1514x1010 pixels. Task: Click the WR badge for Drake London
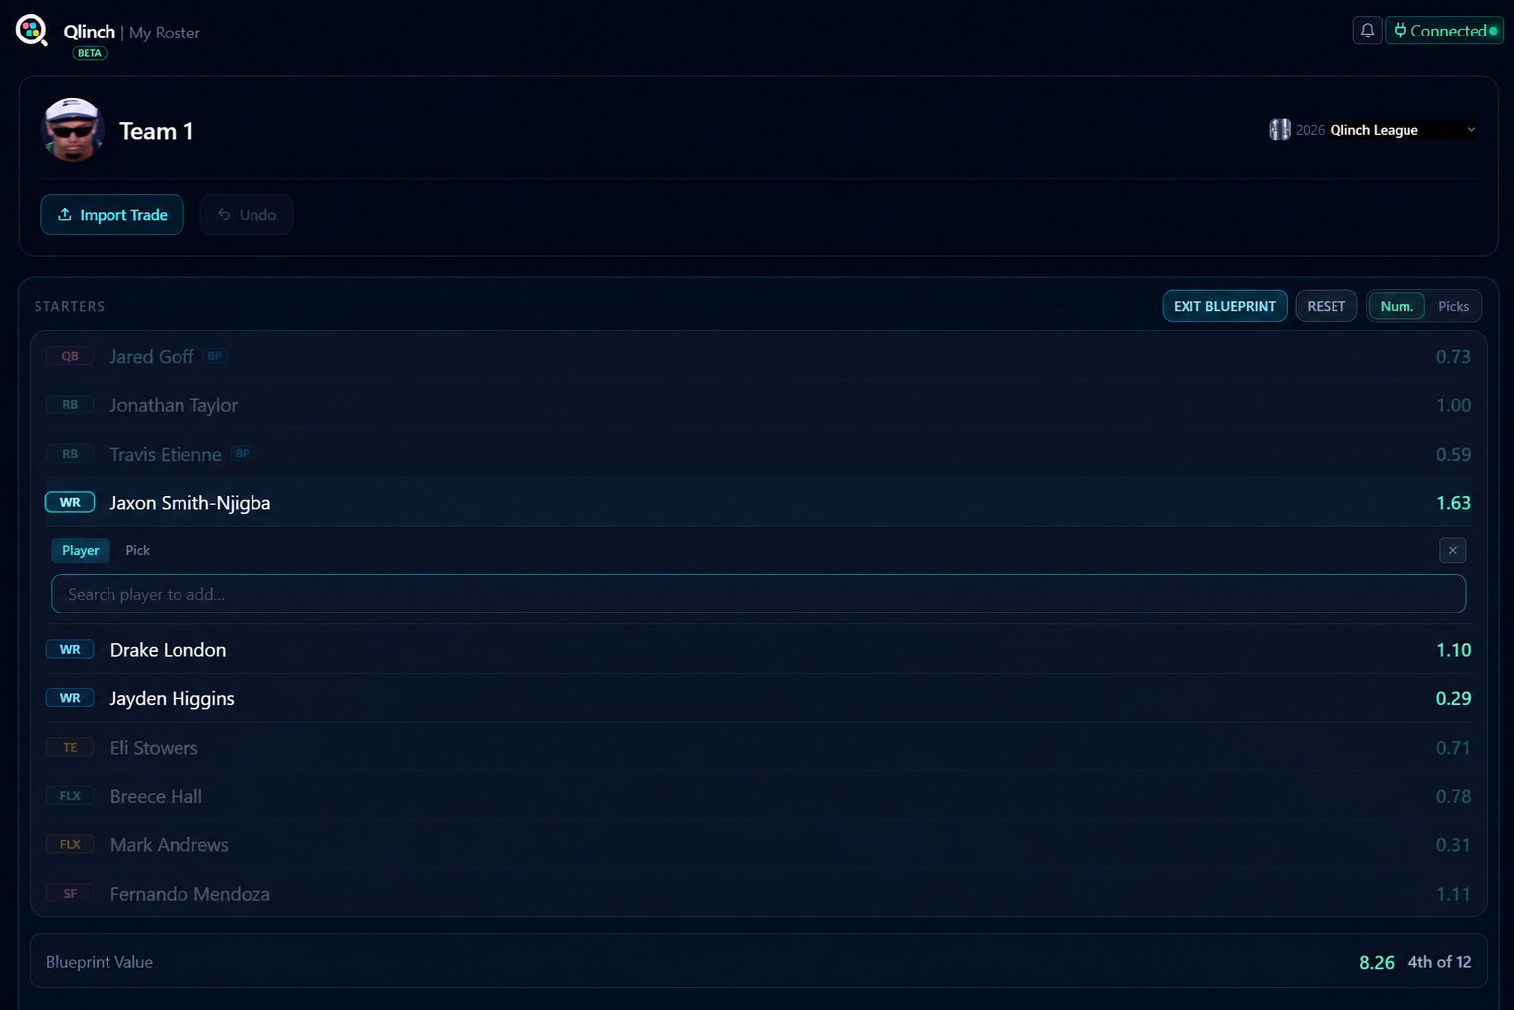click(x=70, y=649)
